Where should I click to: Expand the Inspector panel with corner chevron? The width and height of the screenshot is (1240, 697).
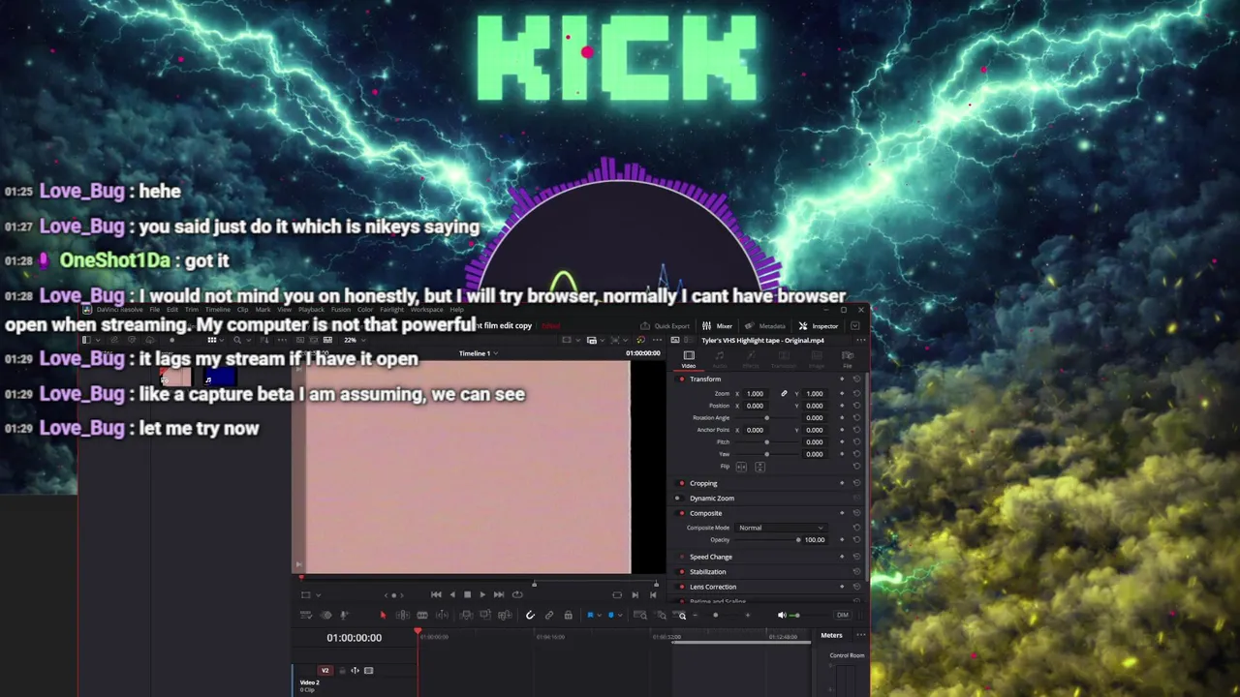click(854, 326)
